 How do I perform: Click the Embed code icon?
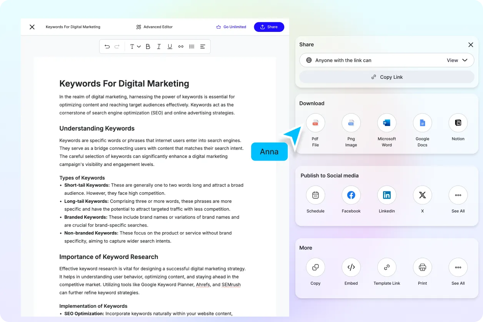click(x=351, y=267)
